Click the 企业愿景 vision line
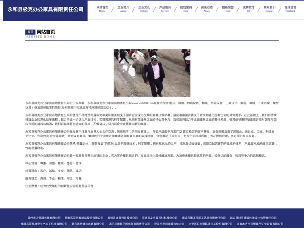The width and height of the screenshot is (304, 228). 60,186
